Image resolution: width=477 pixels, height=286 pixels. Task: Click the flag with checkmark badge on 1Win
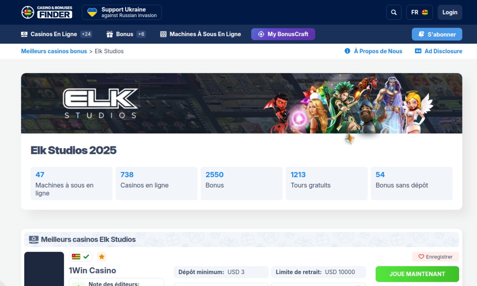[80, 257]
